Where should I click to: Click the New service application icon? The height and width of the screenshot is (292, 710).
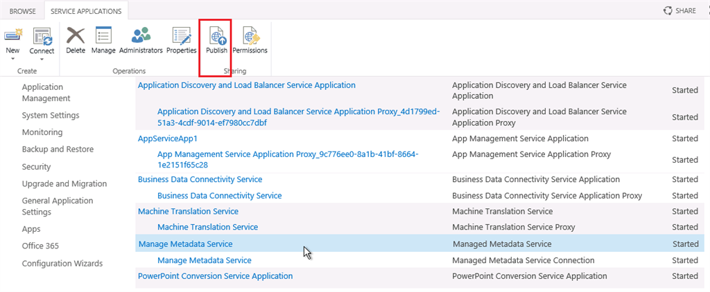13,36
